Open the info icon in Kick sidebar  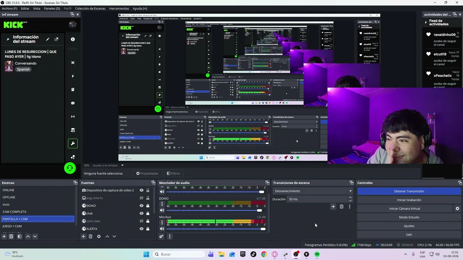73,39
